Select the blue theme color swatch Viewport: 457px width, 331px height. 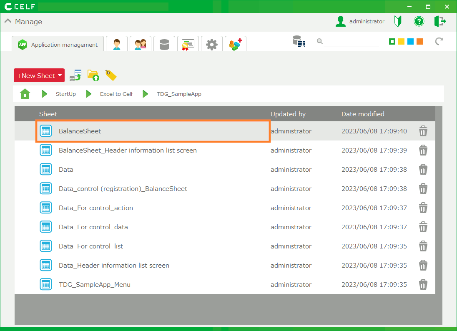pos(410,41)
